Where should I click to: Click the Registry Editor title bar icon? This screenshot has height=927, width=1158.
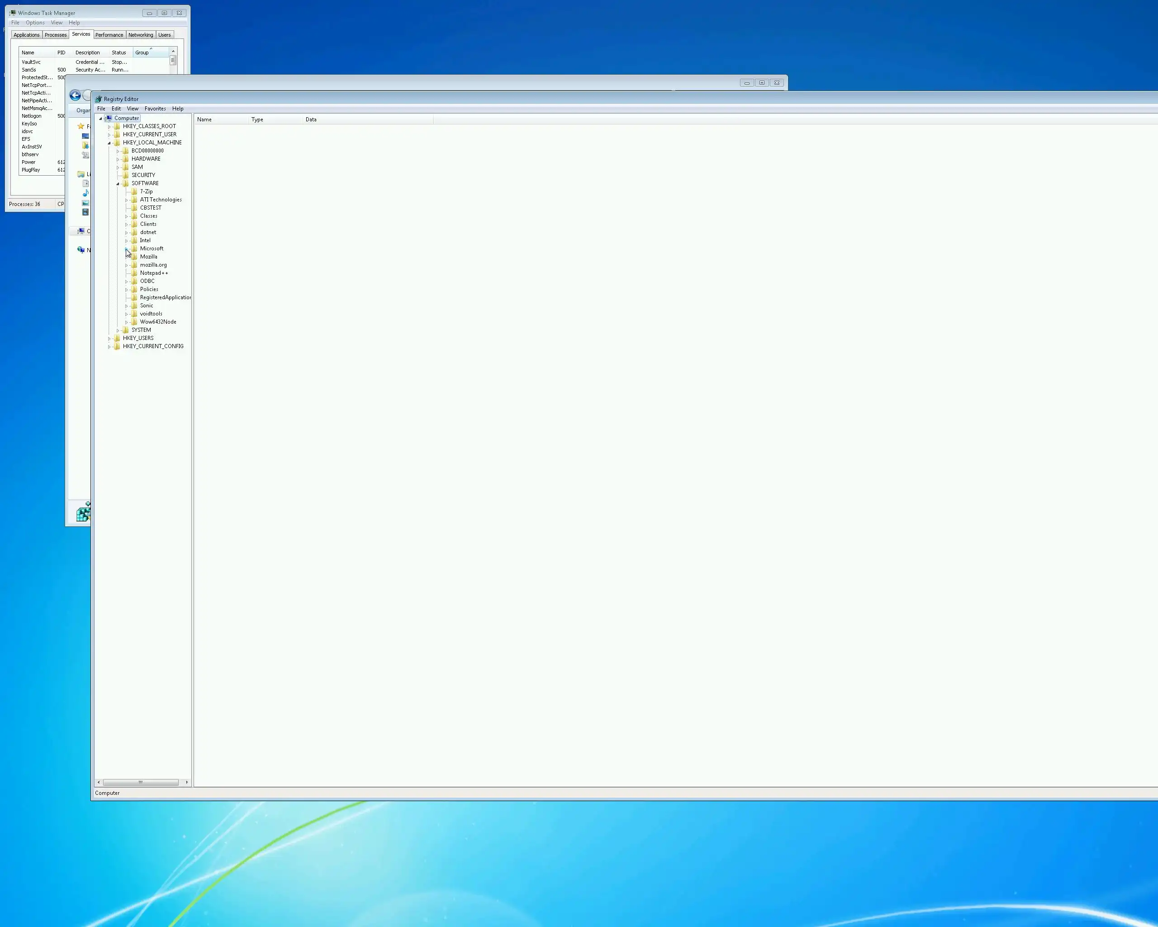(x=98, y=100)
